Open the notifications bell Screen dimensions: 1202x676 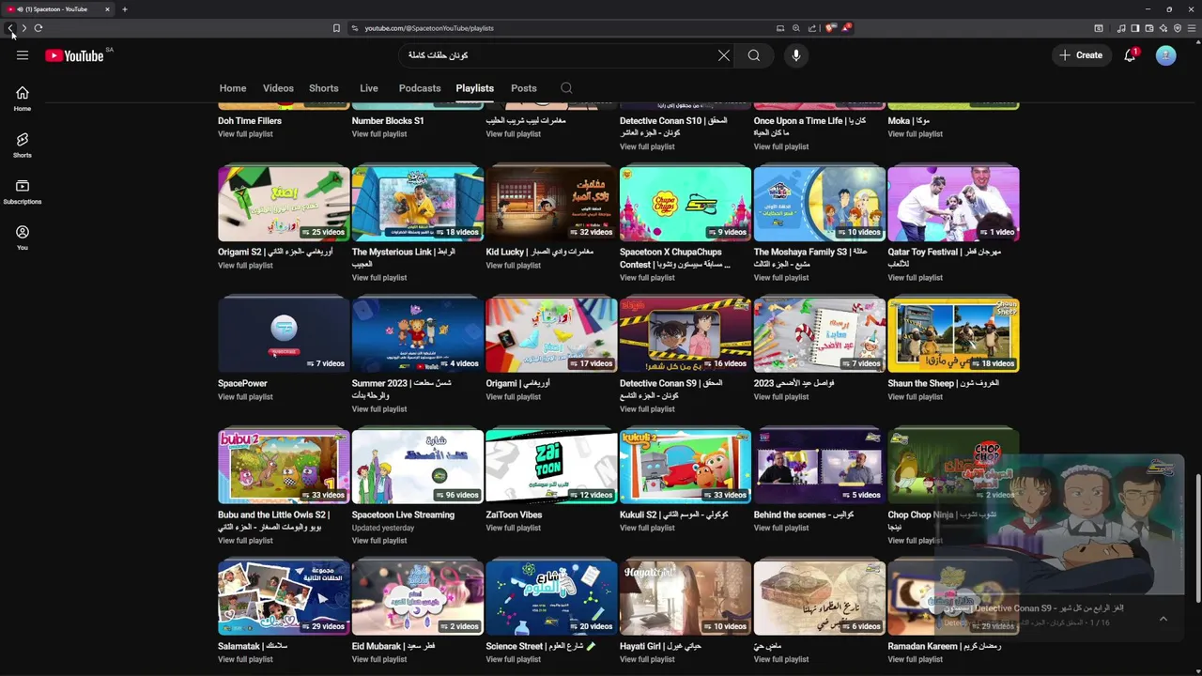pos(1130,55)
